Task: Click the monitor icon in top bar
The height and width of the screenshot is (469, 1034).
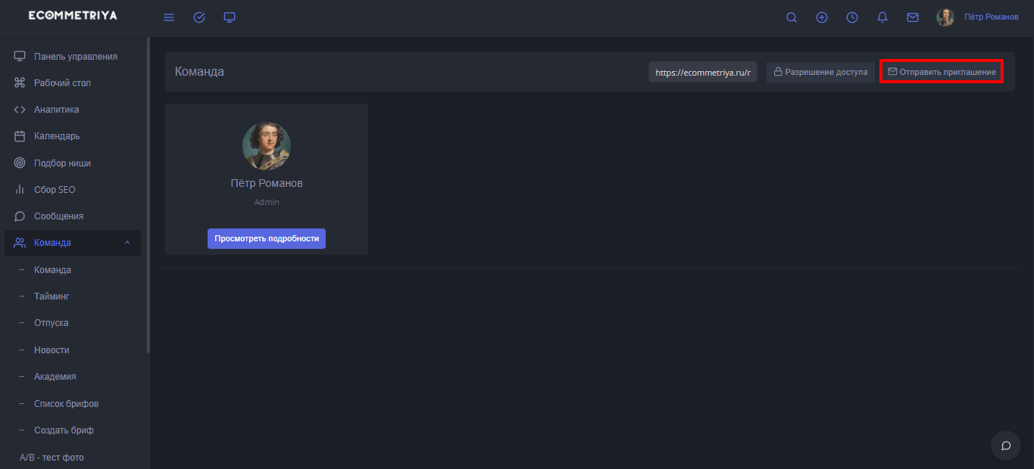Action: click(x=230, y=17)
